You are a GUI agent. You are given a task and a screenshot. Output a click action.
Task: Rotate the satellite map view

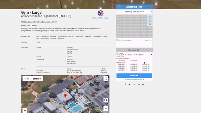click(106, 100)
